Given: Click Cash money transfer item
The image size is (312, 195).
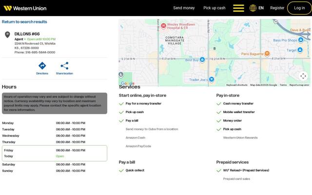Looking at the screenshot, I should (238, 103).
